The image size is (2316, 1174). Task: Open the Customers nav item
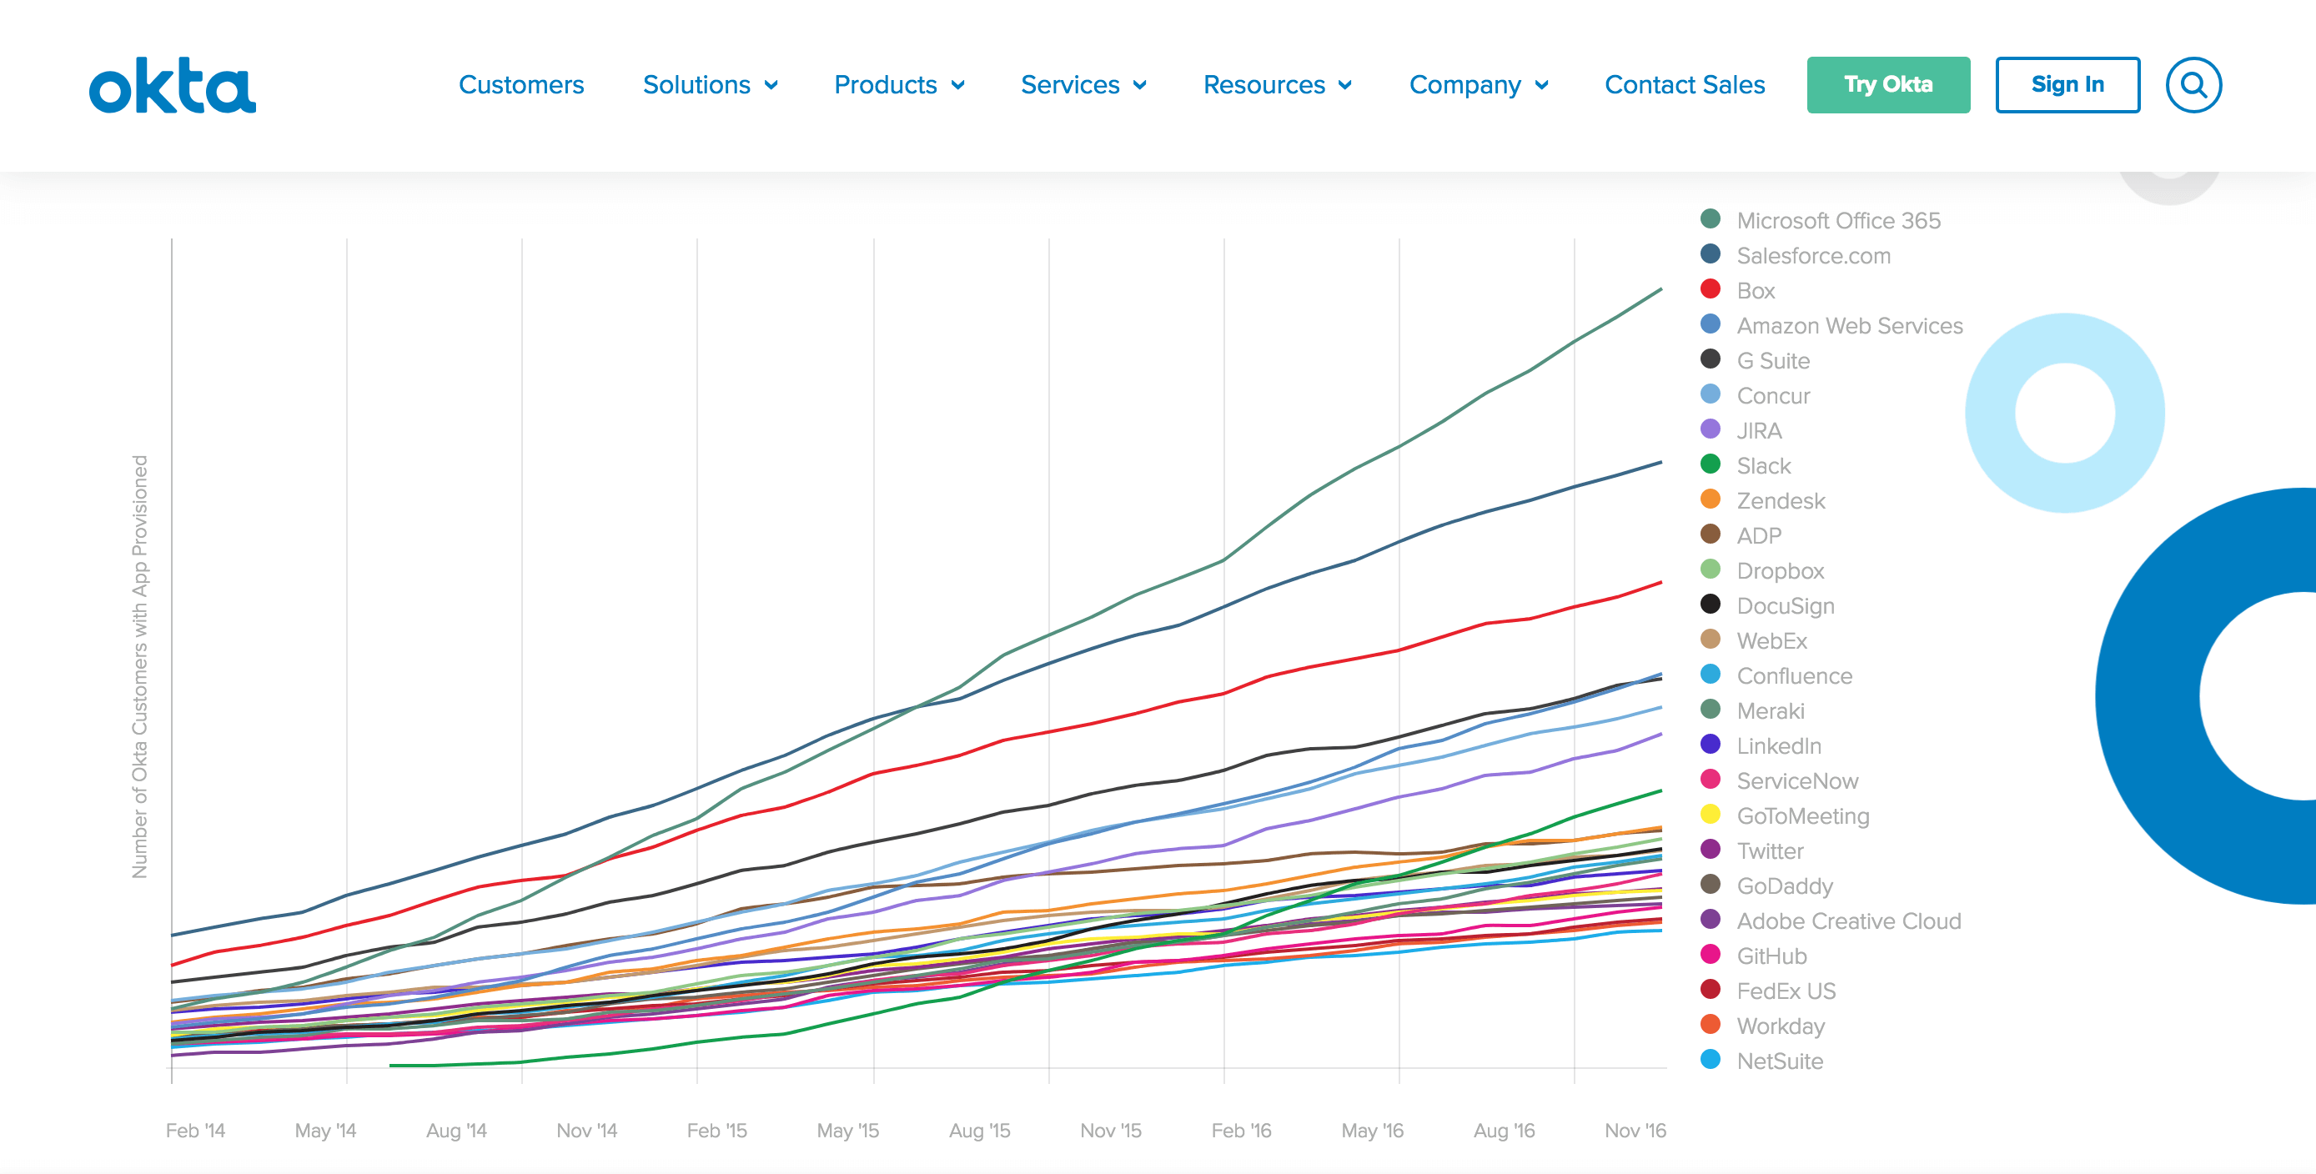pos(520,85)
